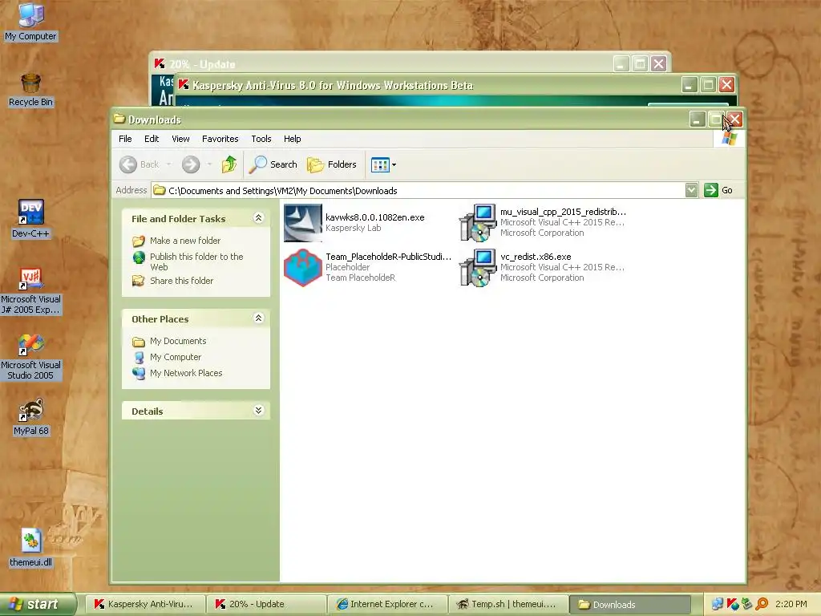Click the system tray clock
The height and width of the screenshot is (616, 821).
(791, 604)
